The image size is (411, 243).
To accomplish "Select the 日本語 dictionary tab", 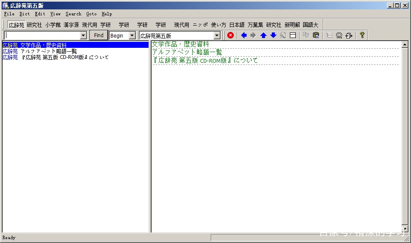I will pyautogui.click(x=237, y=25).
